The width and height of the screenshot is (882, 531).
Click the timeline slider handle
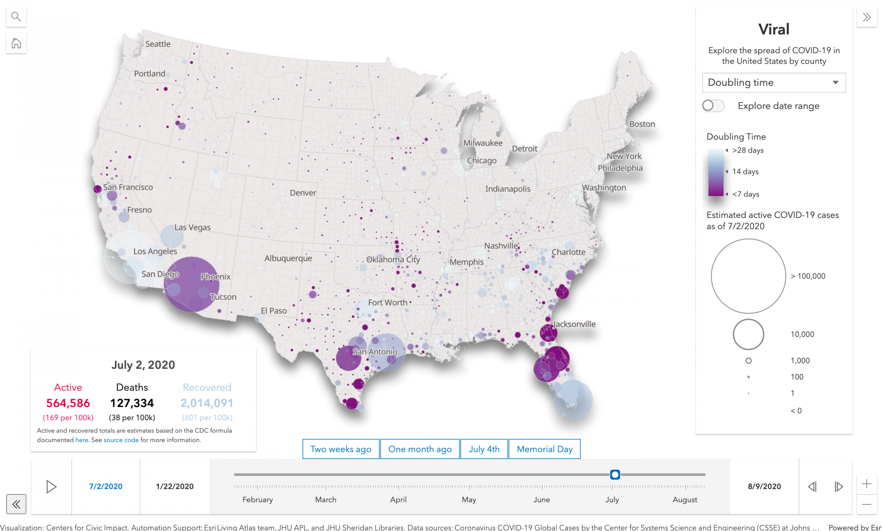coord(615,475)
